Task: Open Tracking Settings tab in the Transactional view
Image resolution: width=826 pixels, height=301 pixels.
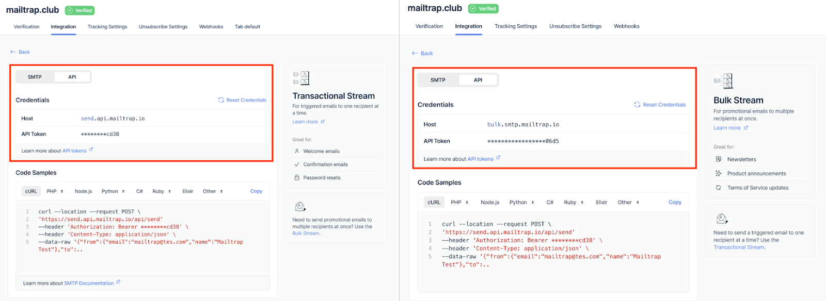Action: 107,27
